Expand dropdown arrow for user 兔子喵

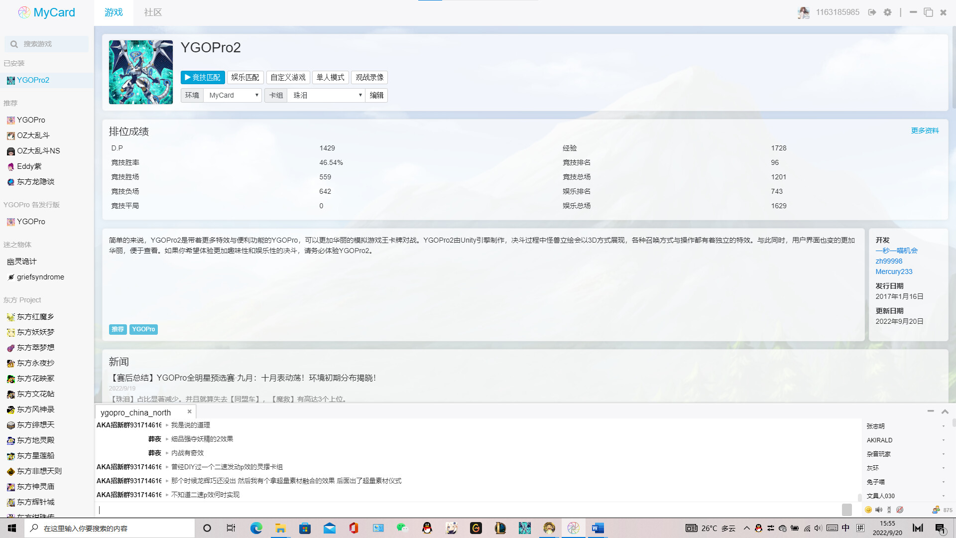[944, 482]
